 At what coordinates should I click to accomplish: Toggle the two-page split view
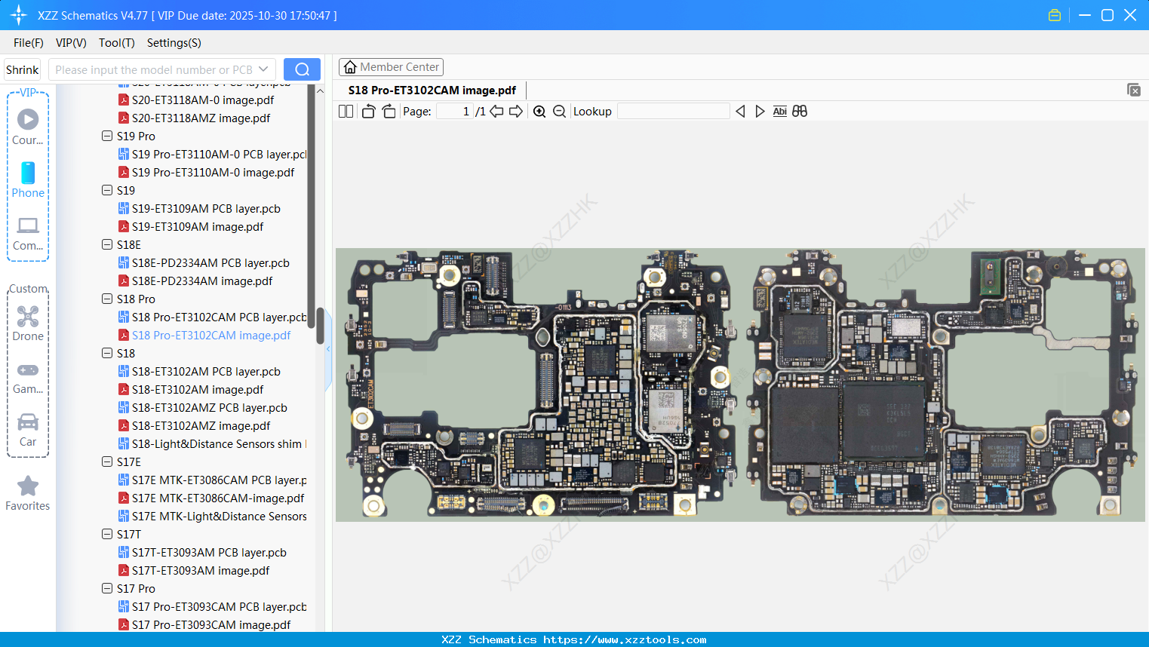point(346,112)
